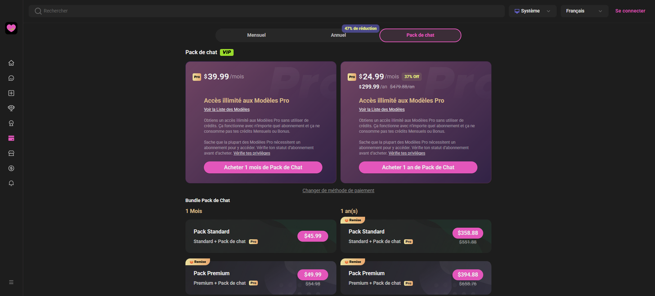Click the struck-through $54.98 price

(313, 284)
